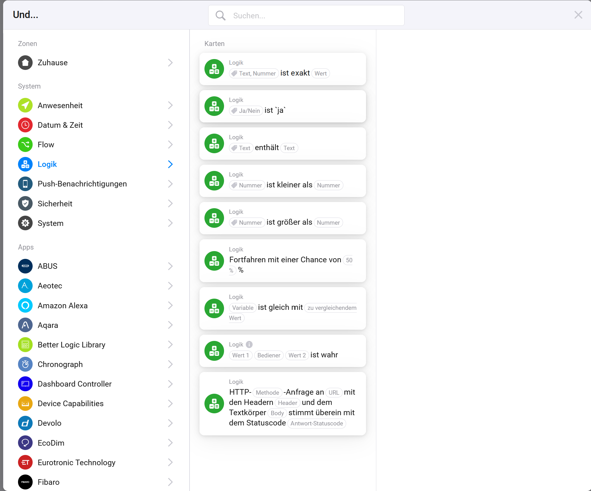This screenshot has height=491, width=591.
Task: Click the System gear icon
Action: pos(25,223)
